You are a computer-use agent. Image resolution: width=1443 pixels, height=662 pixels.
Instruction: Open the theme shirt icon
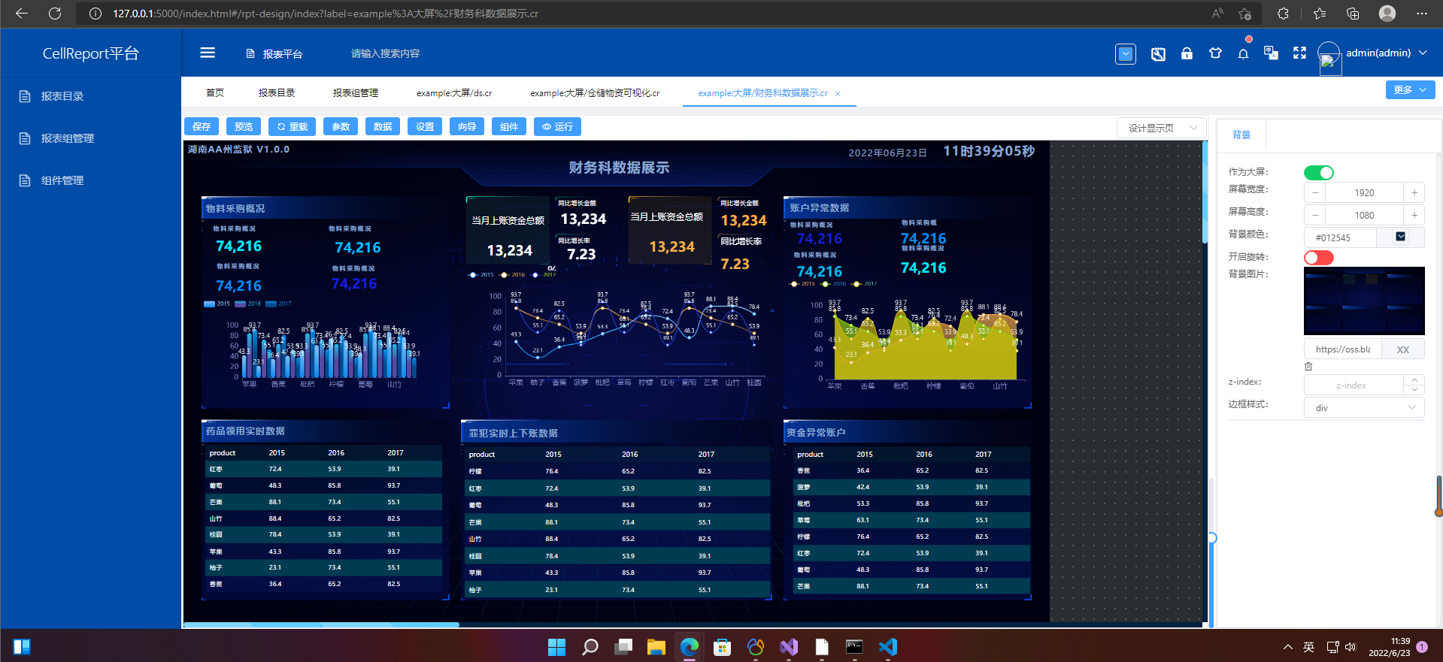(x=1215, y=53)
